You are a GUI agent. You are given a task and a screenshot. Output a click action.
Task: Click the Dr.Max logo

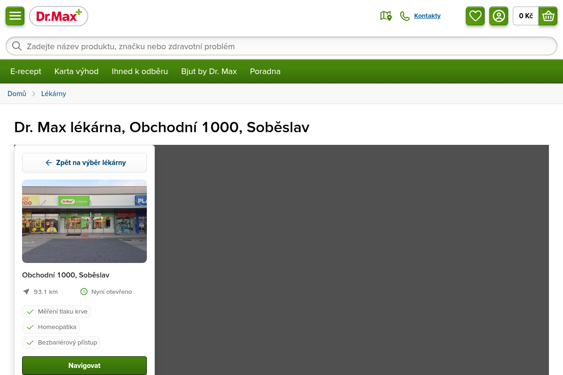(59, 16)
